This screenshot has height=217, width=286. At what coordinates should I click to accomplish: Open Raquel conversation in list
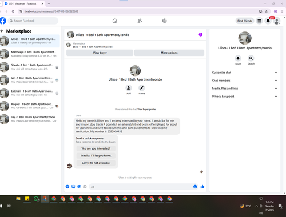[30, 106]
